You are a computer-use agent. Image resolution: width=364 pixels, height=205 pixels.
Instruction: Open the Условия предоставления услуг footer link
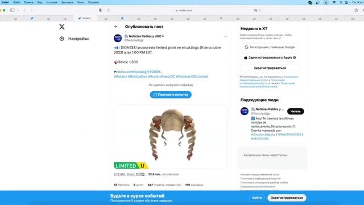pos(260,175)
